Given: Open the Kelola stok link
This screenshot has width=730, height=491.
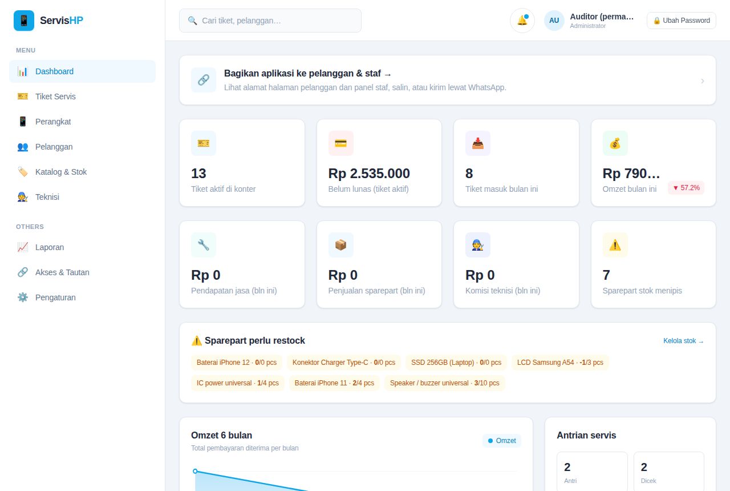Looking at the screenshot, I should (683, 341).
